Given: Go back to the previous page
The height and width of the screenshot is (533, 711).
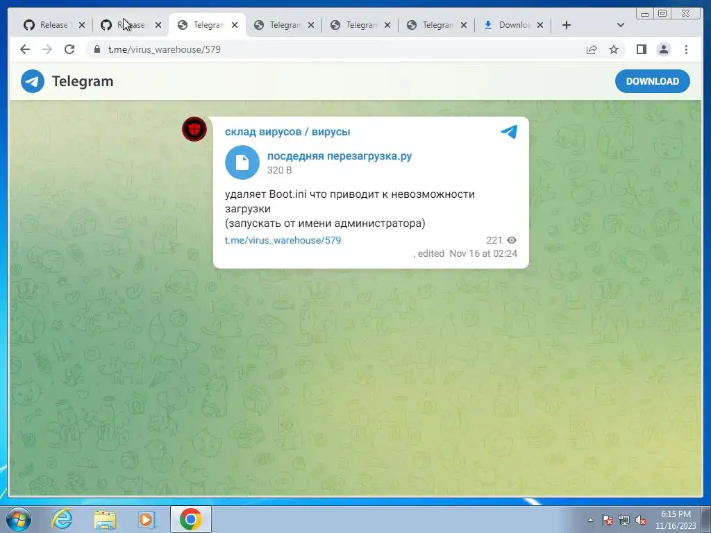Looking at the screenshot, I should tap(25, 49).
